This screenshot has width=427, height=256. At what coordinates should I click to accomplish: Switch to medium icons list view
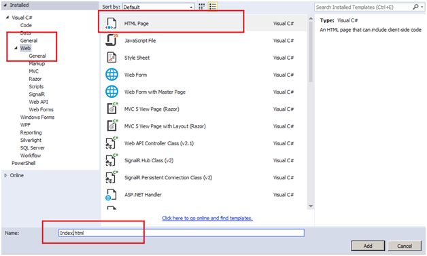(213, 7)
